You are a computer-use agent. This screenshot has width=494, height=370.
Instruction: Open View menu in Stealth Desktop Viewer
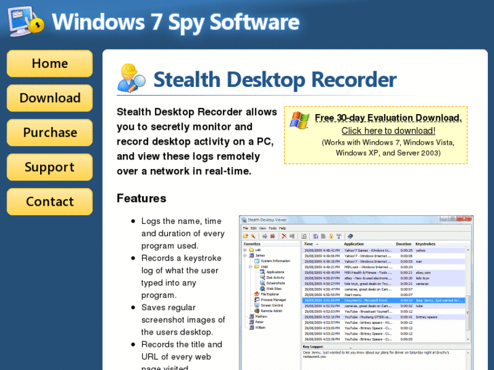pyautogui.click(x=262, y=228)
